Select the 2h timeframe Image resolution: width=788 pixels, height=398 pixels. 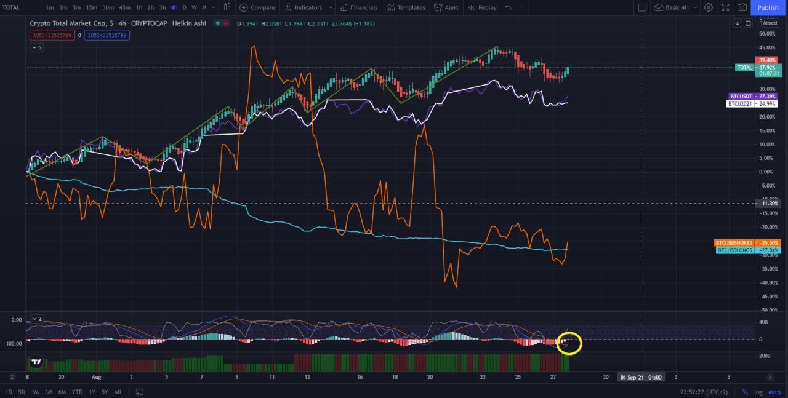[x=151, y=7]
